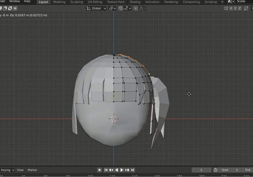Toggle Y axis mirror
The width and height of the screenshot is (253, 177).
pyautogui.click(x=235, y=8)
